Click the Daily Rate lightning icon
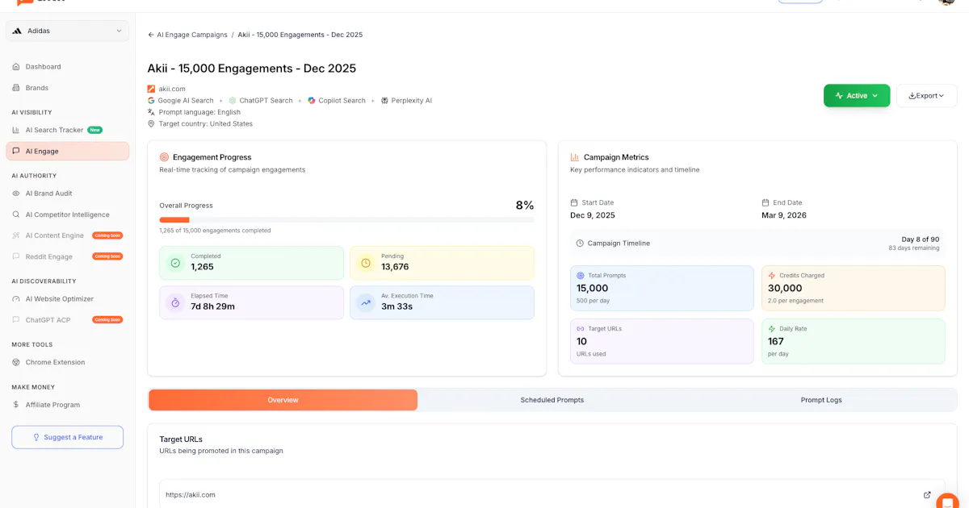Viewport: 969px width, 508px height. (x=772, y=329)
